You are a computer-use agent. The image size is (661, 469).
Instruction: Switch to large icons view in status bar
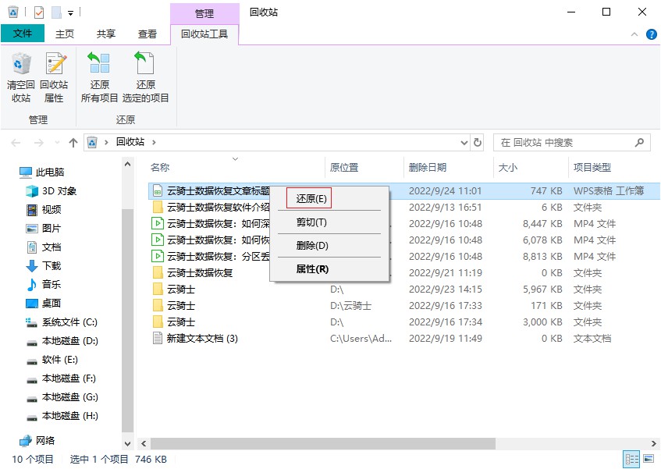click(x=649, y=460)
